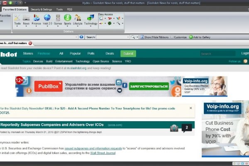The height and width of the screenshot is (166, 249).
Task: Select the Open Source topic
Action: point(101,61)
